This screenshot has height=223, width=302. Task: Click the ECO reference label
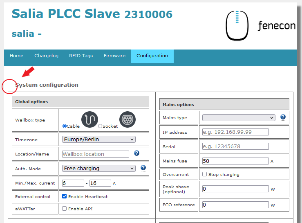click(179, 205)
